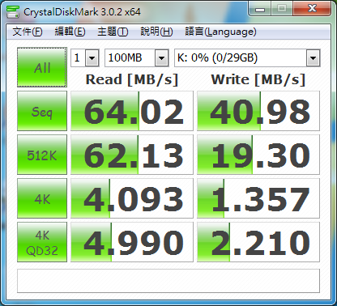Image resolution: width=337 pixels, height=306 pixels.
Task: Open the 編輯(E) menu
Action: tap(70, 32)
